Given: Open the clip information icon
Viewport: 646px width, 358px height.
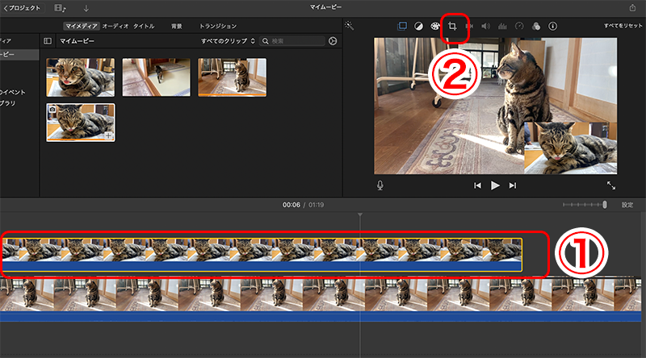Looking at the screenshot, I should (x=552, y=26).
